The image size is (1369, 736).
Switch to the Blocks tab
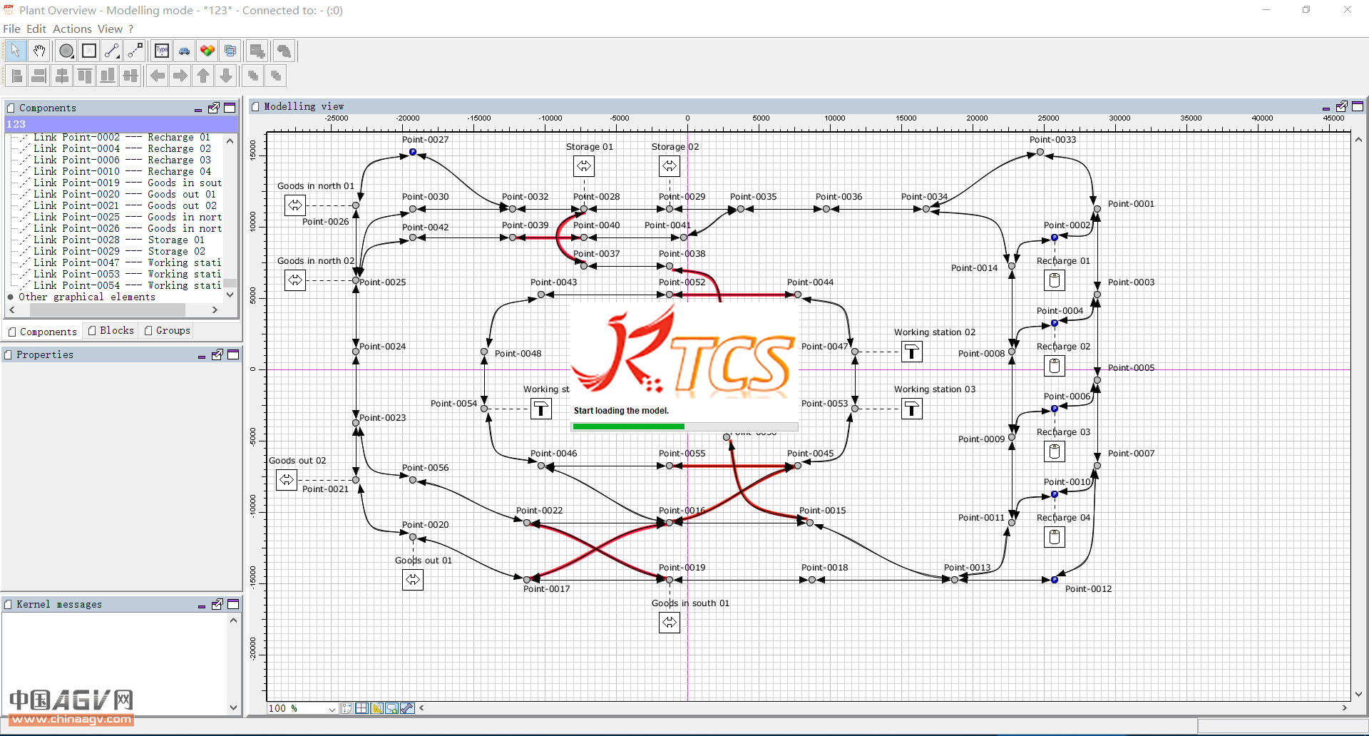click(x=111, y=330)
